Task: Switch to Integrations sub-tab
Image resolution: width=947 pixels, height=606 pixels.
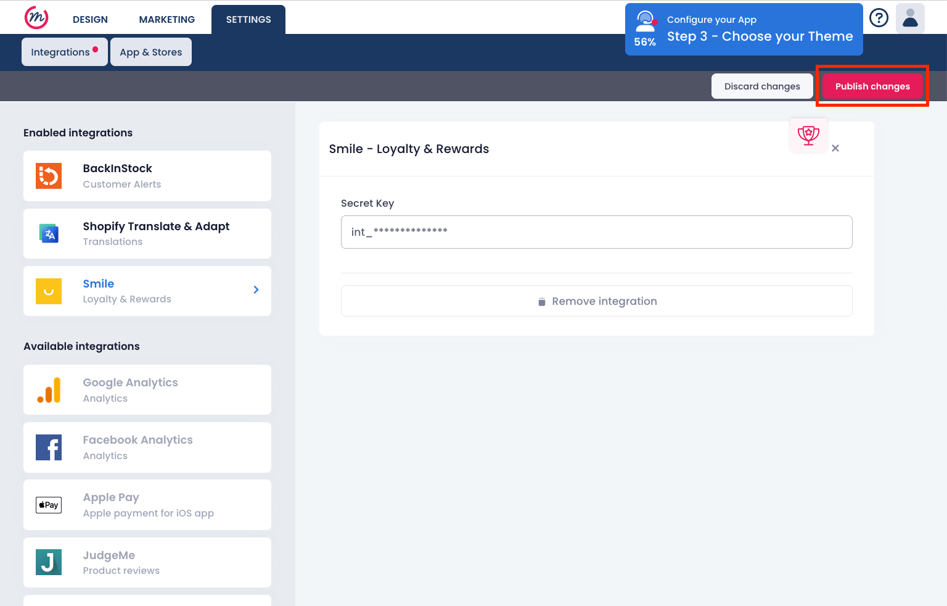Action: [x=65, y=52]
